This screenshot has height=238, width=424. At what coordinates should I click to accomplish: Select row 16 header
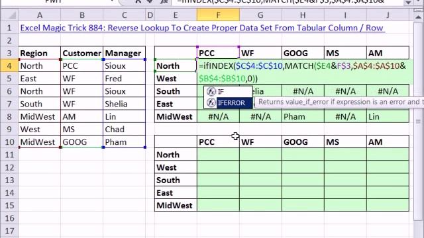coord(9,218)
